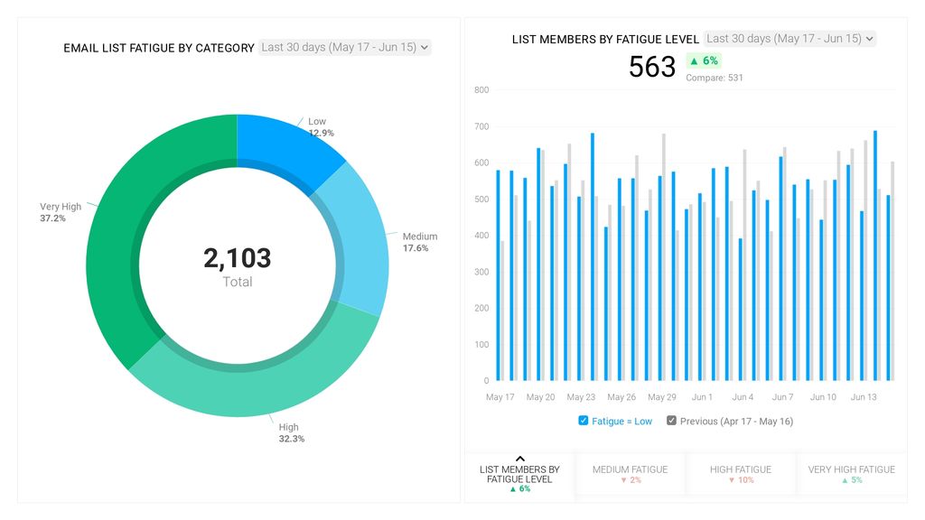This screenshot has height=520, width=925.
Task: Click the green arrow under Very High Fatigue
Action: 846,479
